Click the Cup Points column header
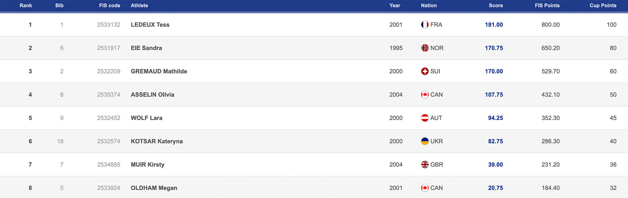Screen dimensions: 628x198 pyautogui.click(x=603, y=5)
